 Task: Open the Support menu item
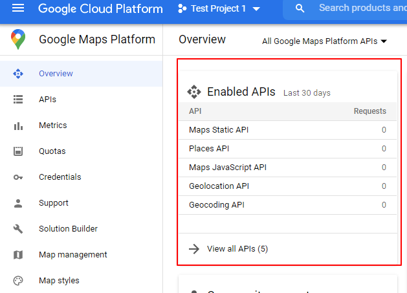point(53,203)
